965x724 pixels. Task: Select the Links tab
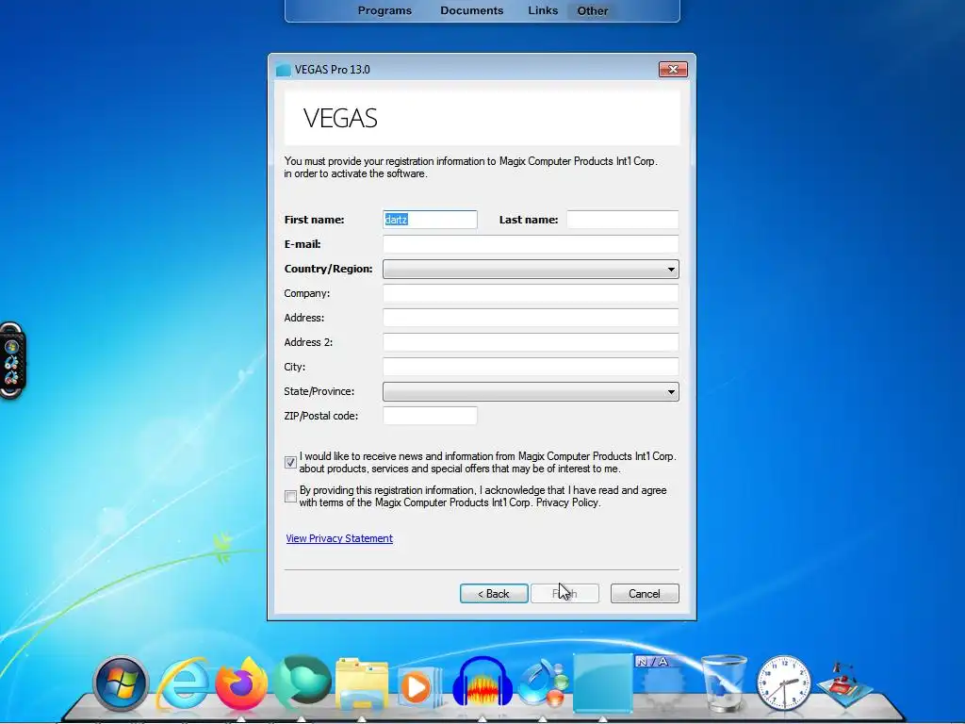pos(543,10)
